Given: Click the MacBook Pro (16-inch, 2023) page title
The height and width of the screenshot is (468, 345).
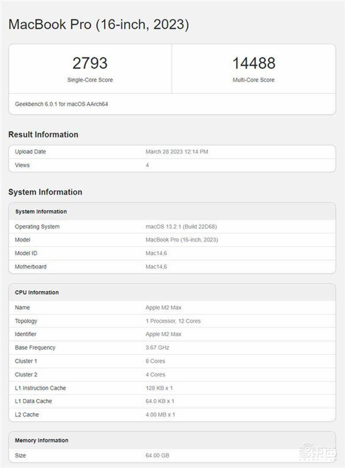Looking at the screenshot, I should tap(98, 24).
